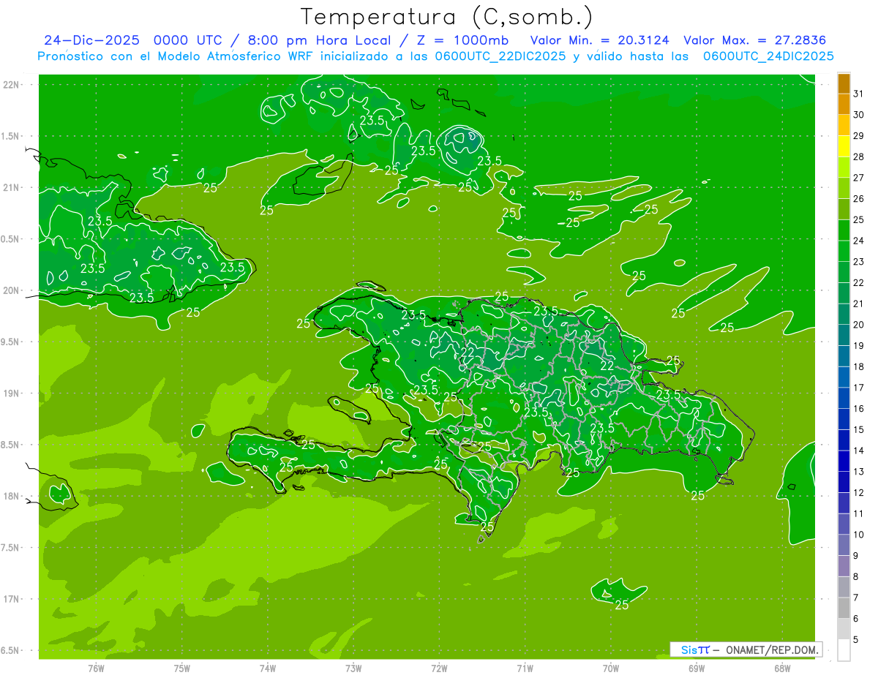Click initialization time '0600UTC_22DIC2025'

tap(500, 56)
